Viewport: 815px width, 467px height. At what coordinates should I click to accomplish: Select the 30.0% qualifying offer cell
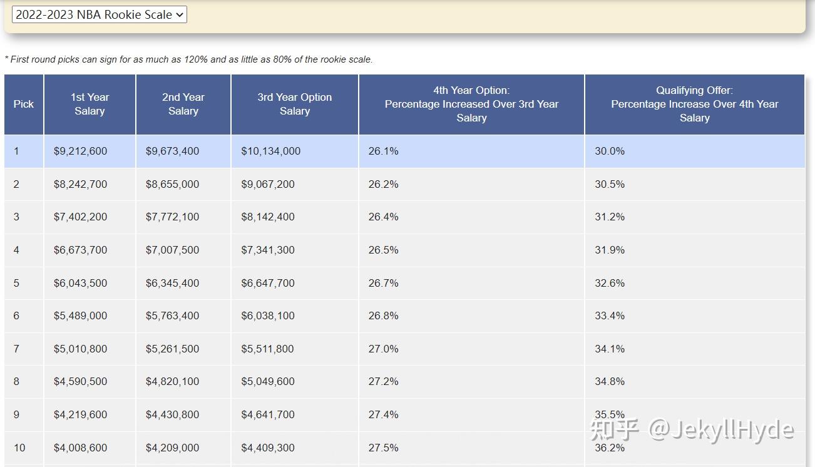point(695,151)
